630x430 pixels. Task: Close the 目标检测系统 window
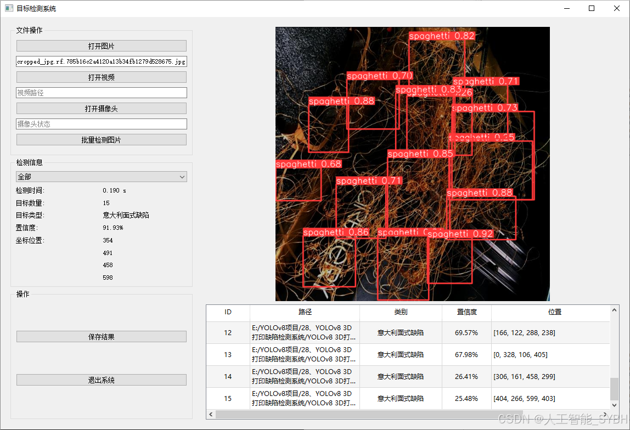617,8
